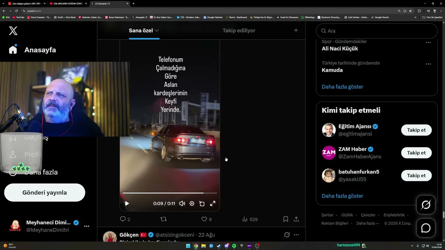This screenshot has height=250, width=445.
Task: Open the Kick bookmark
Action: [6, 17]
